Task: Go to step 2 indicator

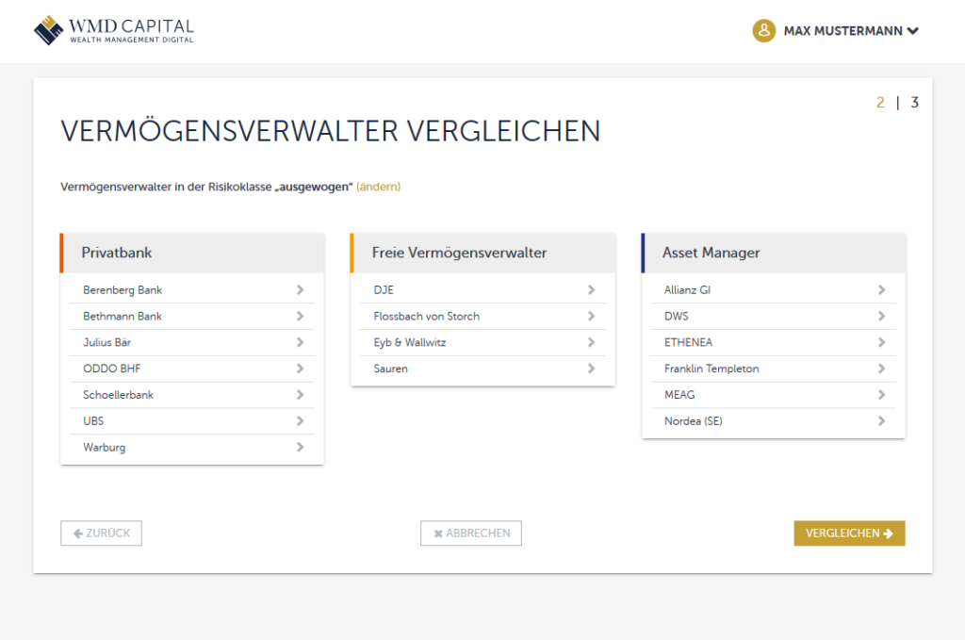Action: (x=880, y=102)
